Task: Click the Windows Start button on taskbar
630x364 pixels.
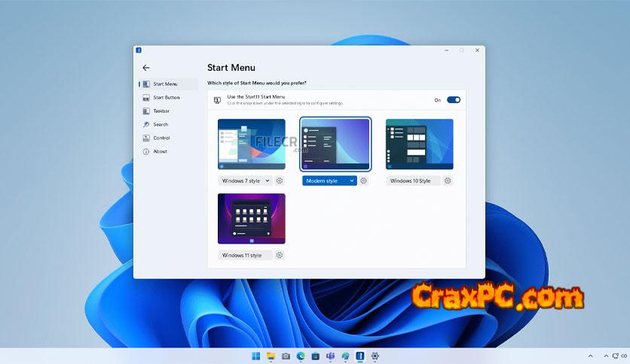Action: [x=255, y=356]
